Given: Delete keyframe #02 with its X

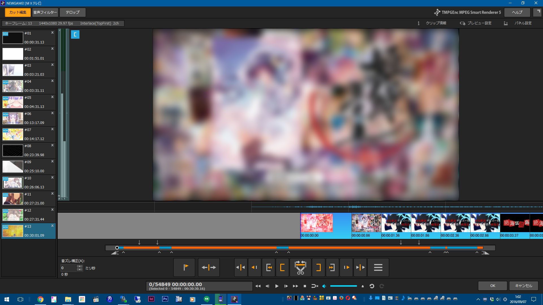Looking at the screenshot, I should tap(52, 49).
